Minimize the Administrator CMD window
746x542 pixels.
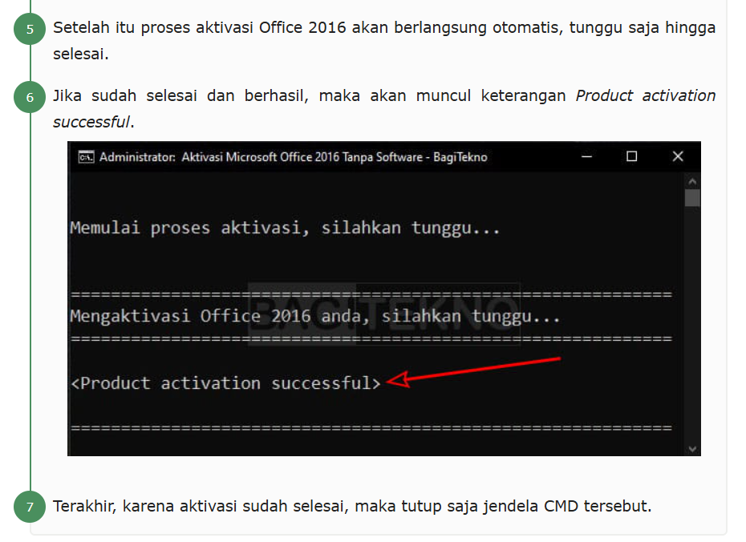click(x=586, y=156)
